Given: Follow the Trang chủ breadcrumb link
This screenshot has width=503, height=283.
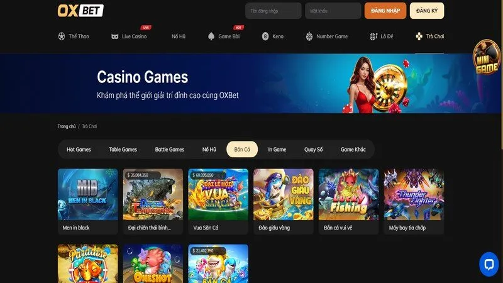Looking at the screenshot, I should 67,126.
